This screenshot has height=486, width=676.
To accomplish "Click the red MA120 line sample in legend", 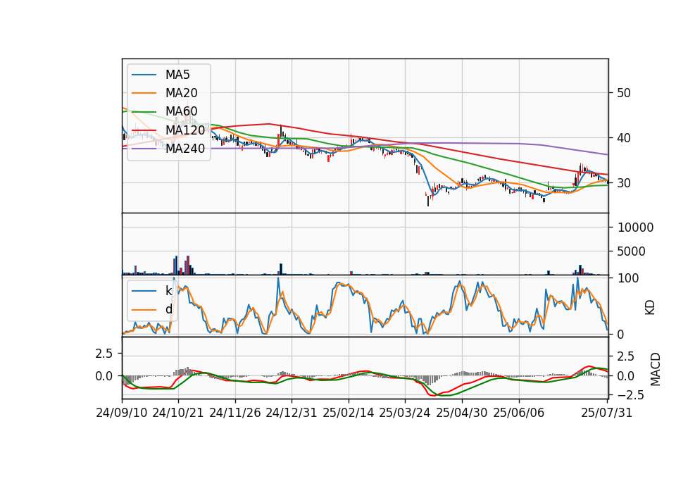I will point(144,130).
